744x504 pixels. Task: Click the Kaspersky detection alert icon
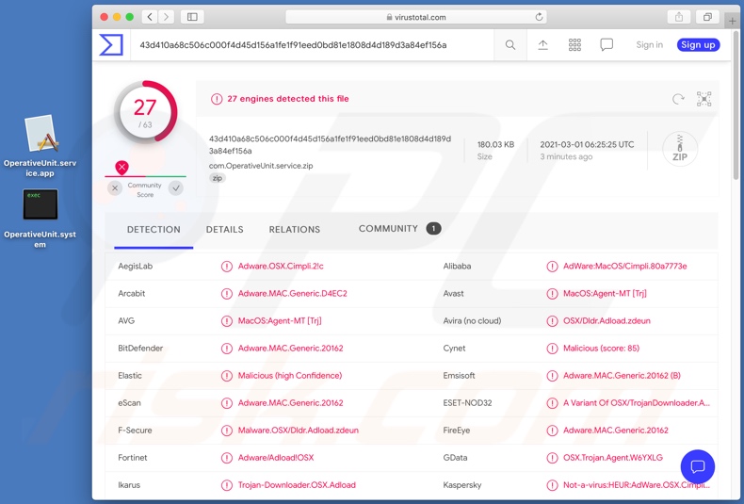point(552,485)
